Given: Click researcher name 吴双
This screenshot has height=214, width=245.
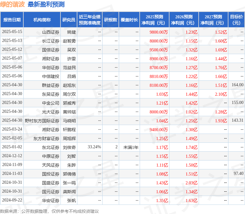Looking at the screenshot, I should 72,50.
